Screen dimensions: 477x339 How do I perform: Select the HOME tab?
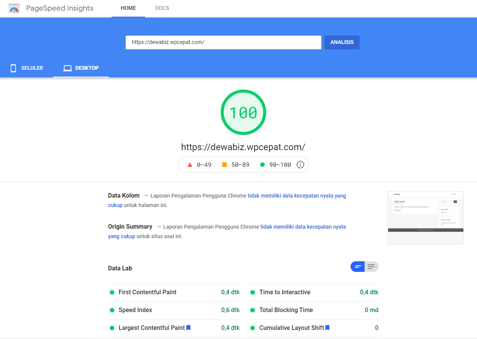coord(128,8)
